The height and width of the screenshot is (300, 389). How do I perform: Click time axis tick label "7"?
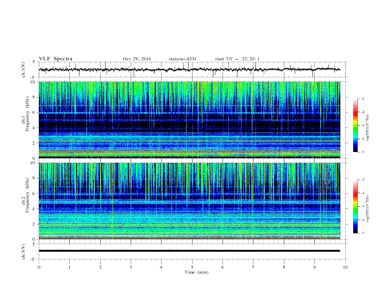pos(253,267)
